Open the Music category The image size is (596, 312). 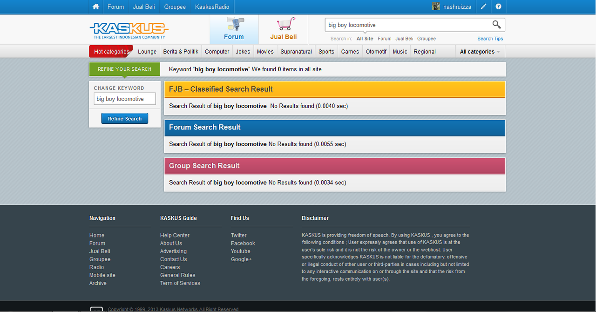[x=400, y=52]
